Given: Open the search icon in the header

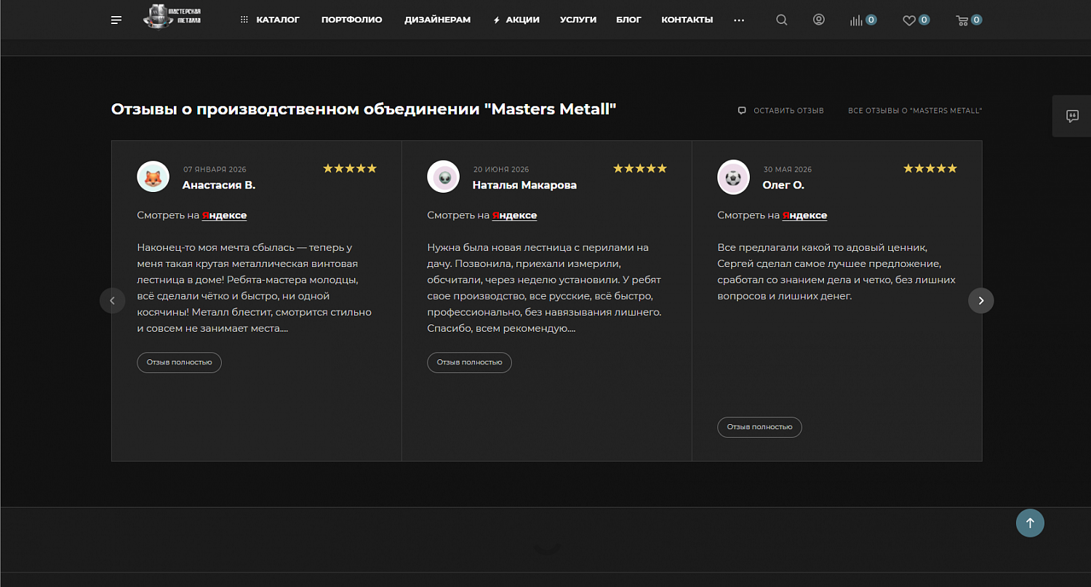Looking at the screenshot, I should pos(782,20).
